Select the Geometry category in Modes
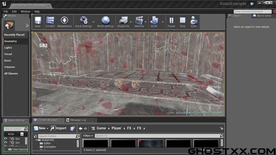The height and width of the screenshot is (155, 276). pos(10,41)
